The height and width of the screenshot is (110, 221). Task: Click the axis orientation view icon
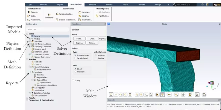[x=146, y=95]
